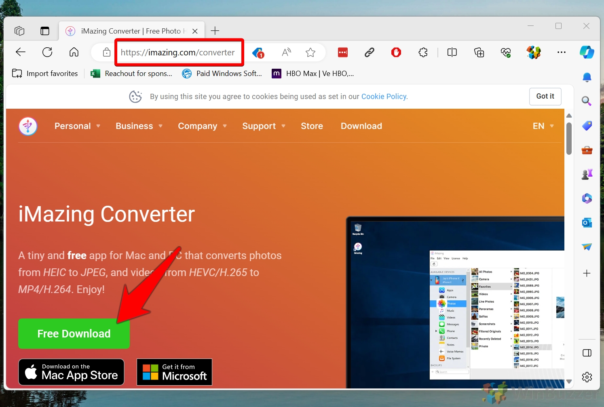
Task: Open the red shield ad blocker extension
Action: click(396, 52)
